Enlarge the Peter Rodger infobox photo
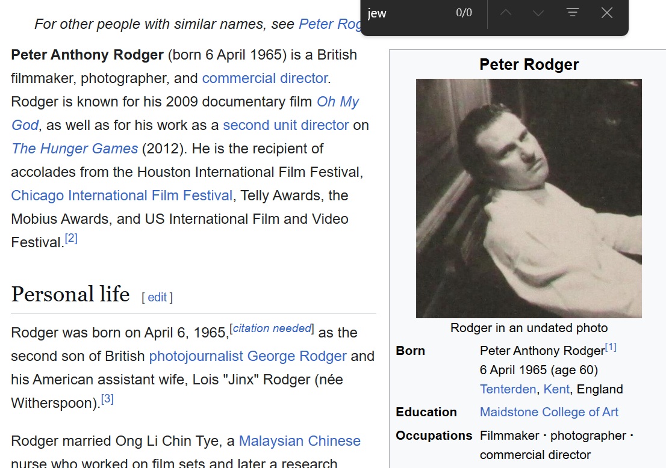Viewport: 666px width, 468px height. pos(529,198)
